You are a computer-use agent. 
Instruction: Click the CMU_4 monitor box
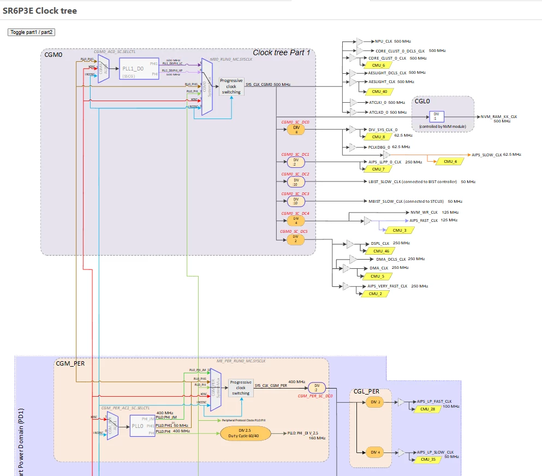450,161
